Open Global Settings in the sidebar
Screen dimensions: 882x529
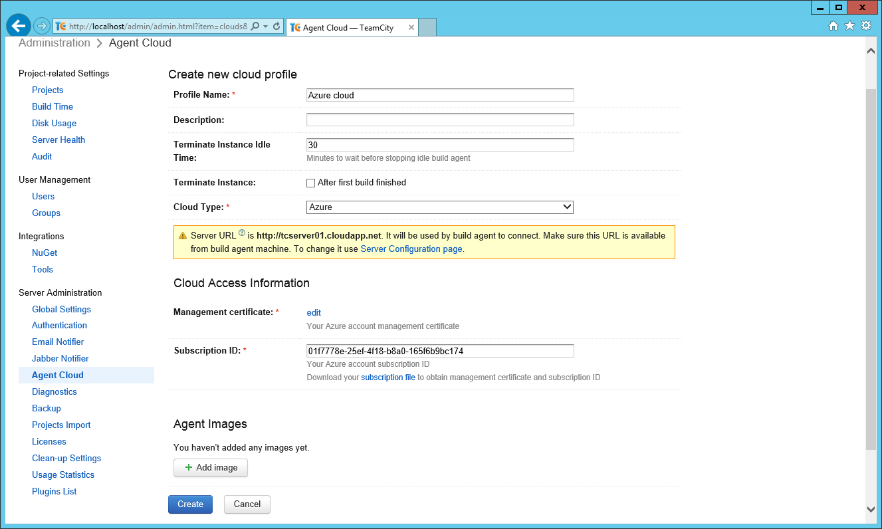click(x=61, y=310)
